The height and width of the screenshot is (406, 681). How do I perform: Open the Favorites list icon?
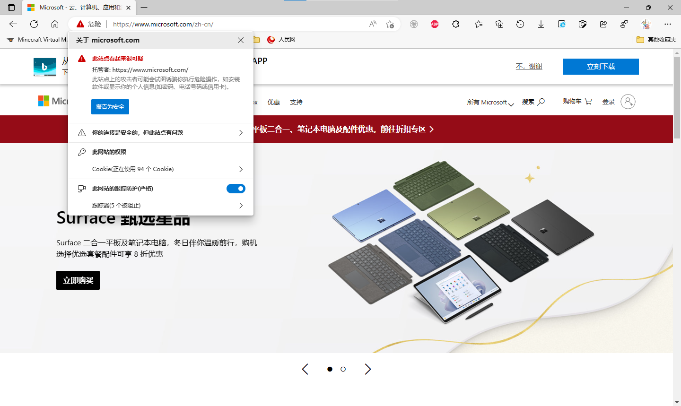click(x=479, y=24)
